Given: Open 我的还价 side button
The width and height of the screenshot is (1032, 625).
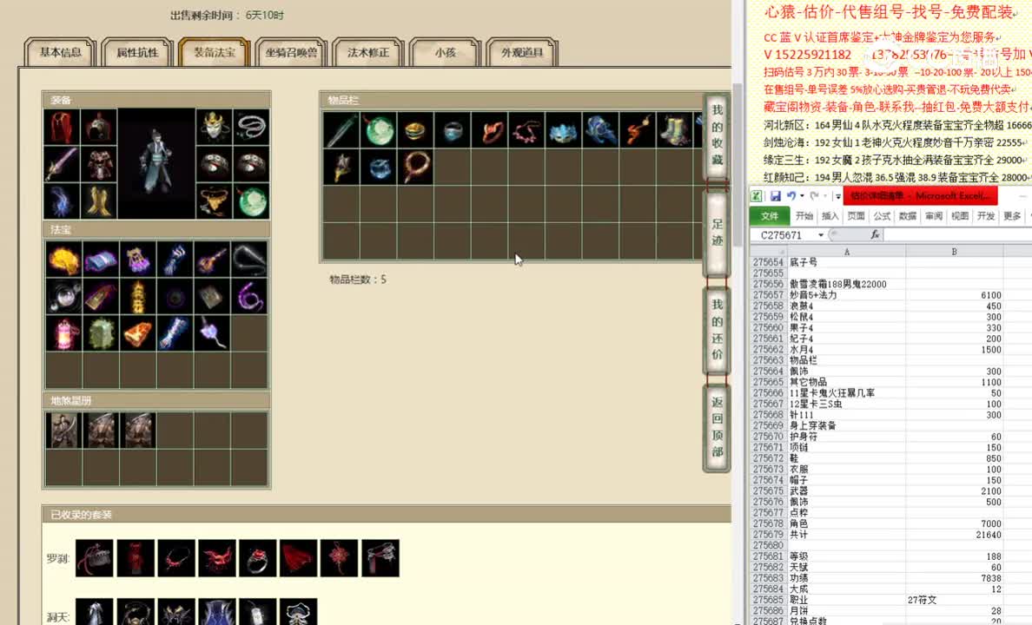Looking at the screenshot, I should (718, 329).
